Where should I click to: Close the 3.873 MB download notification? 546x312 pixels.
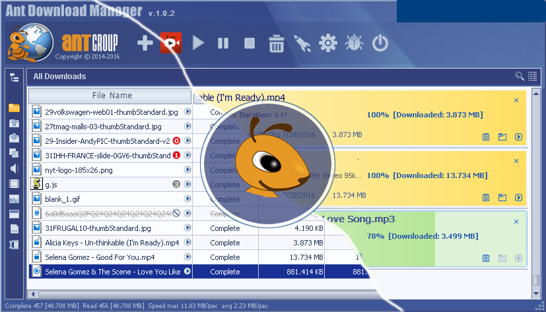point(516,100)
